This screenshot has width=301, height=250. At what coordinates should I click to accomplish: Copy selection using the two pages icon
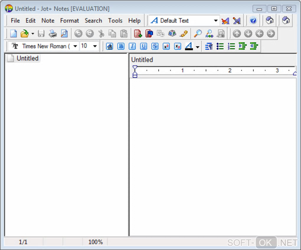(112, 34)
